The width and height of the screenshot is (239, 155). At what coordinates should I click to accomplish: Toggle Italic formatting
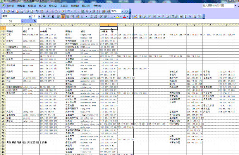(x=48, y=16)
